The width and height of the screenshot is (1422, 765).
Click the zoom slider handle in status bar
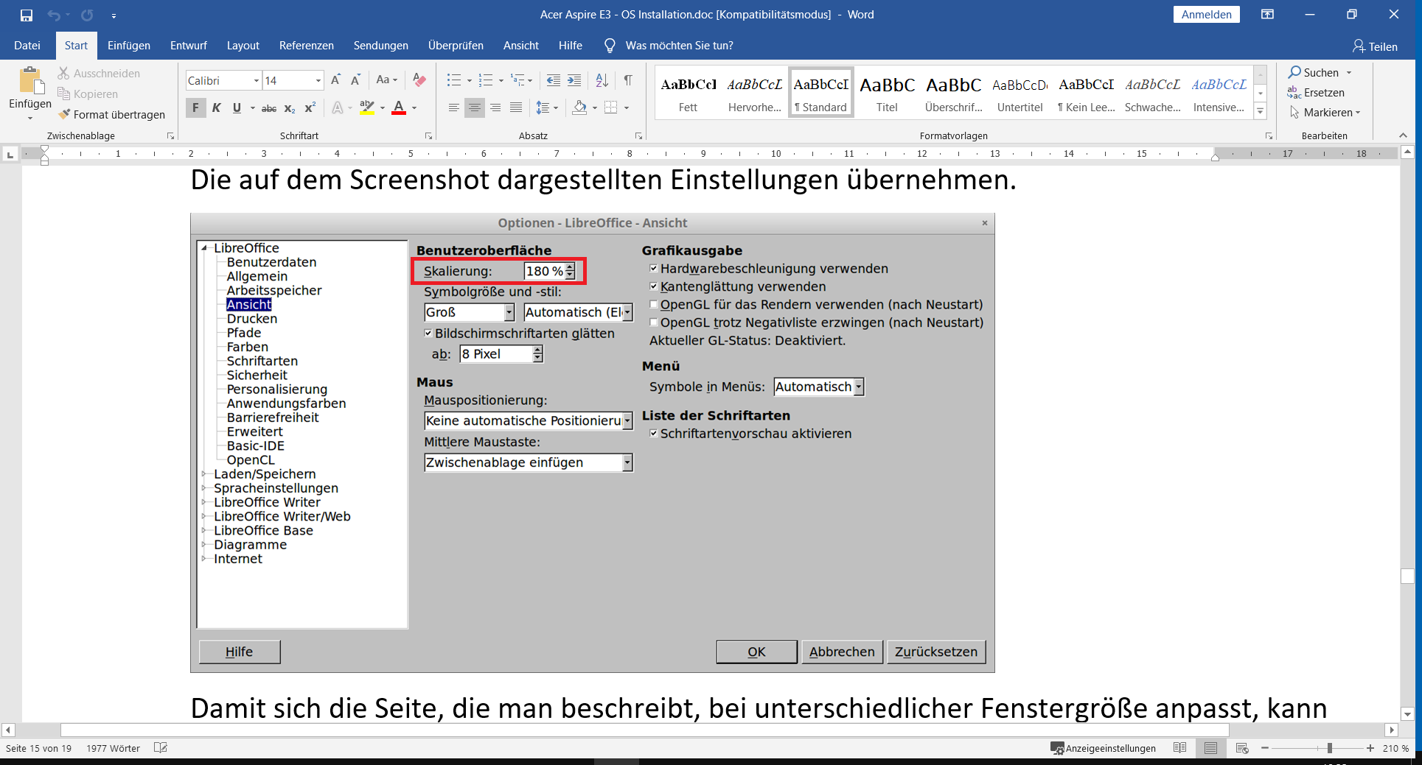(x=1330, y=748)
